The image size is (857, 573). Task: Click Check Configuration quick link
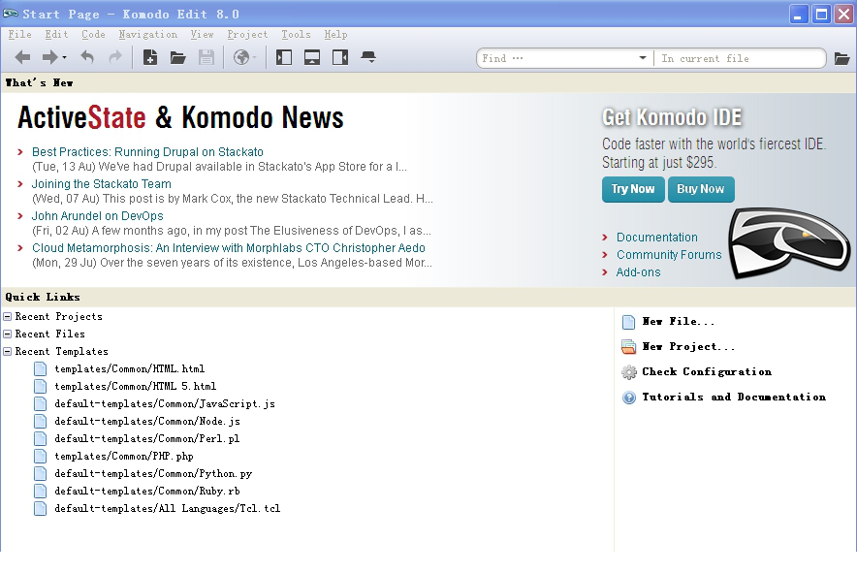coord(707,371)
